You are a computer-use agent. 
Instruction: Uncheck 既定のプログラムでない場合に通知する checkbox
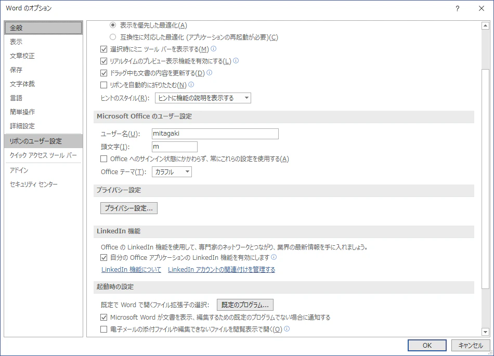pos(103,318)
